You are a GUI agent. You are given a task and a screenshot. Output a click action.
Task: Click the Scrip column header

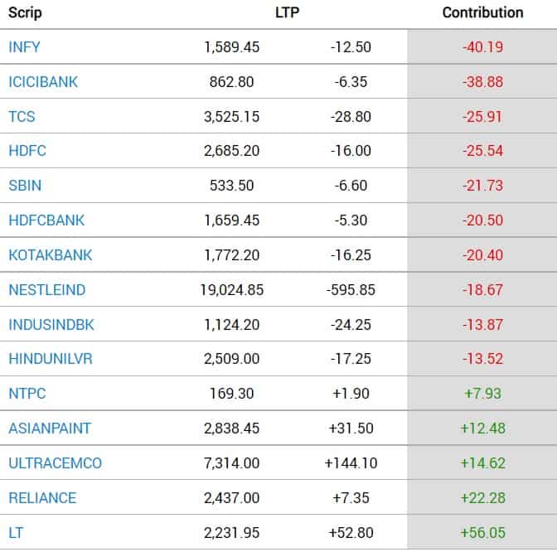point(25,12)
